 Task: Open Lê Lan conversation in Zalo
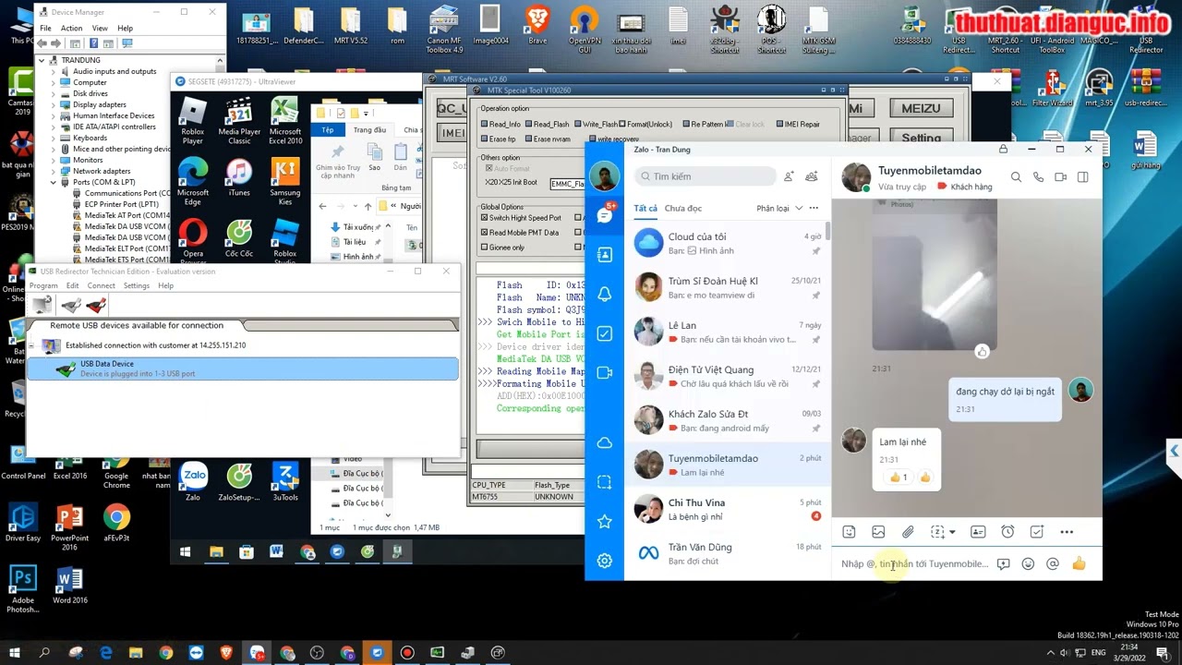pos(727,332)
